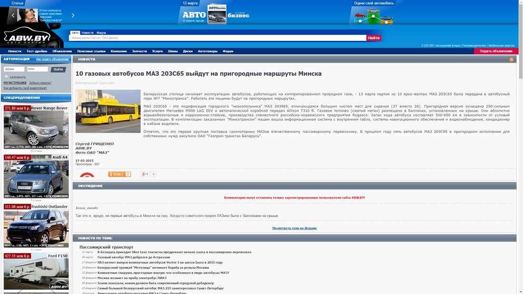Open the Mitsubishi Outlander offer thumbnail

coord(36,226)
